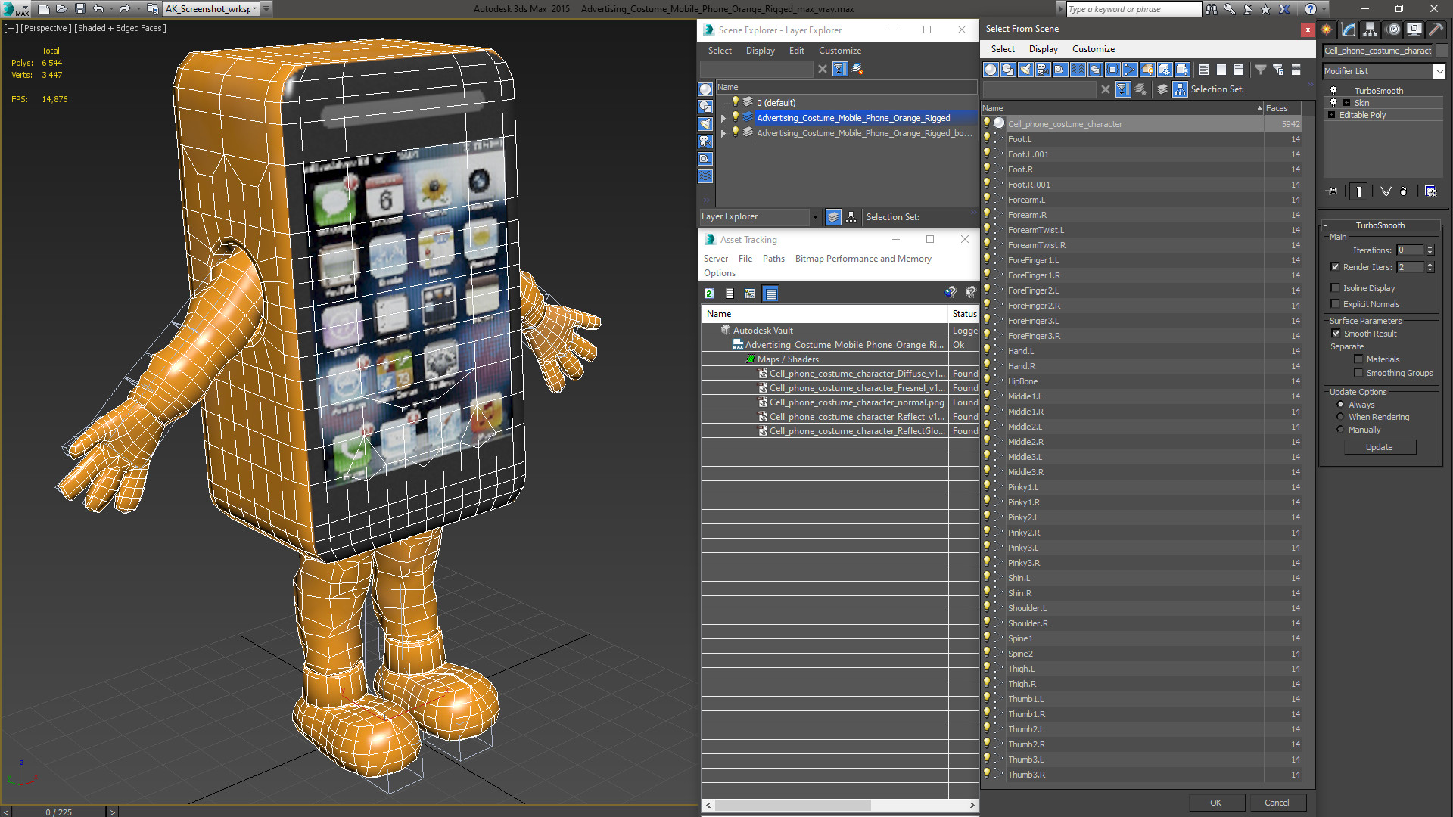
Task: Click Pin Stack icon below modifier stack
Action: click(x=1333, y=191)
